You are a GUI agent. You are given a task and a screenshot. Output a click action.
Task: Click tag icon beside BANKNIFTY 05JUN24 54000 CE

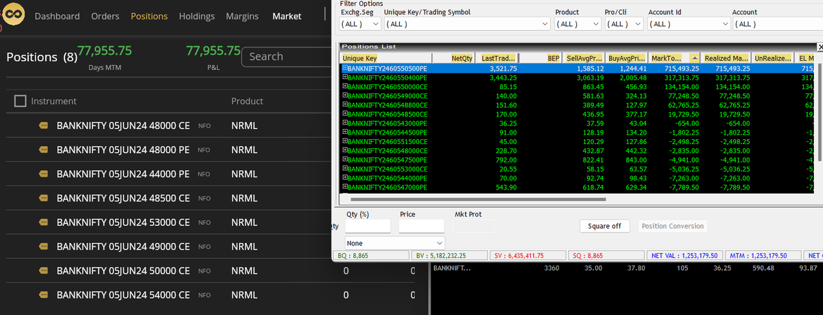[44, 295]
